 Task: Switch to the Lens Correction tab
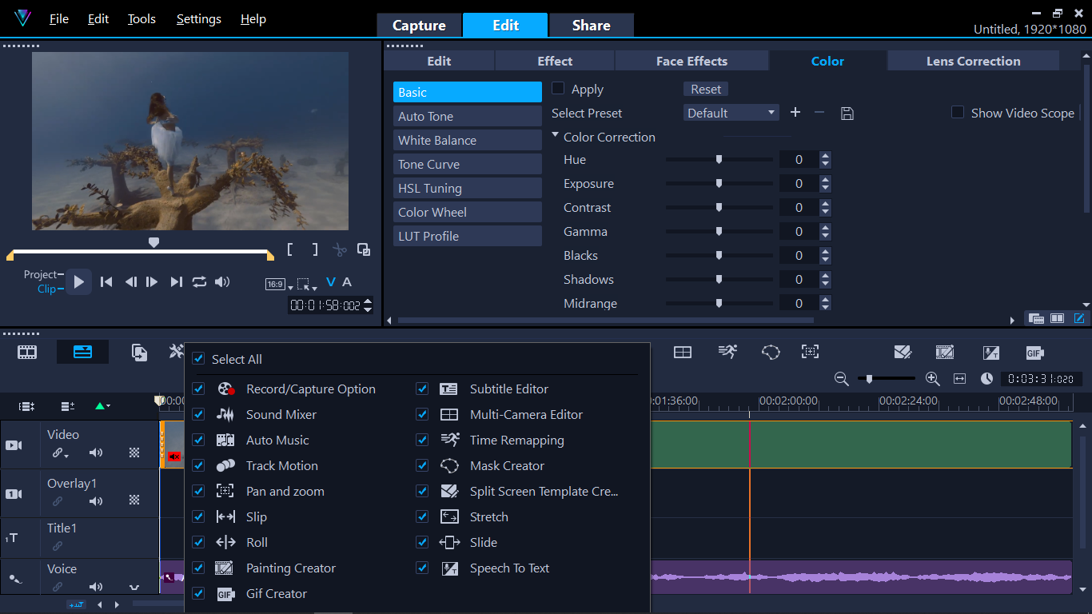tap(973, 61)
